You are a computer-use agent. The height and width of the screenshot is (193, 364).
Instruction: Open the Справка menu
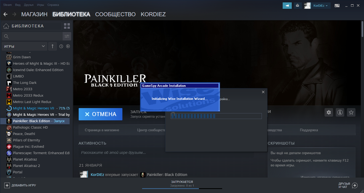pos(53,5)
